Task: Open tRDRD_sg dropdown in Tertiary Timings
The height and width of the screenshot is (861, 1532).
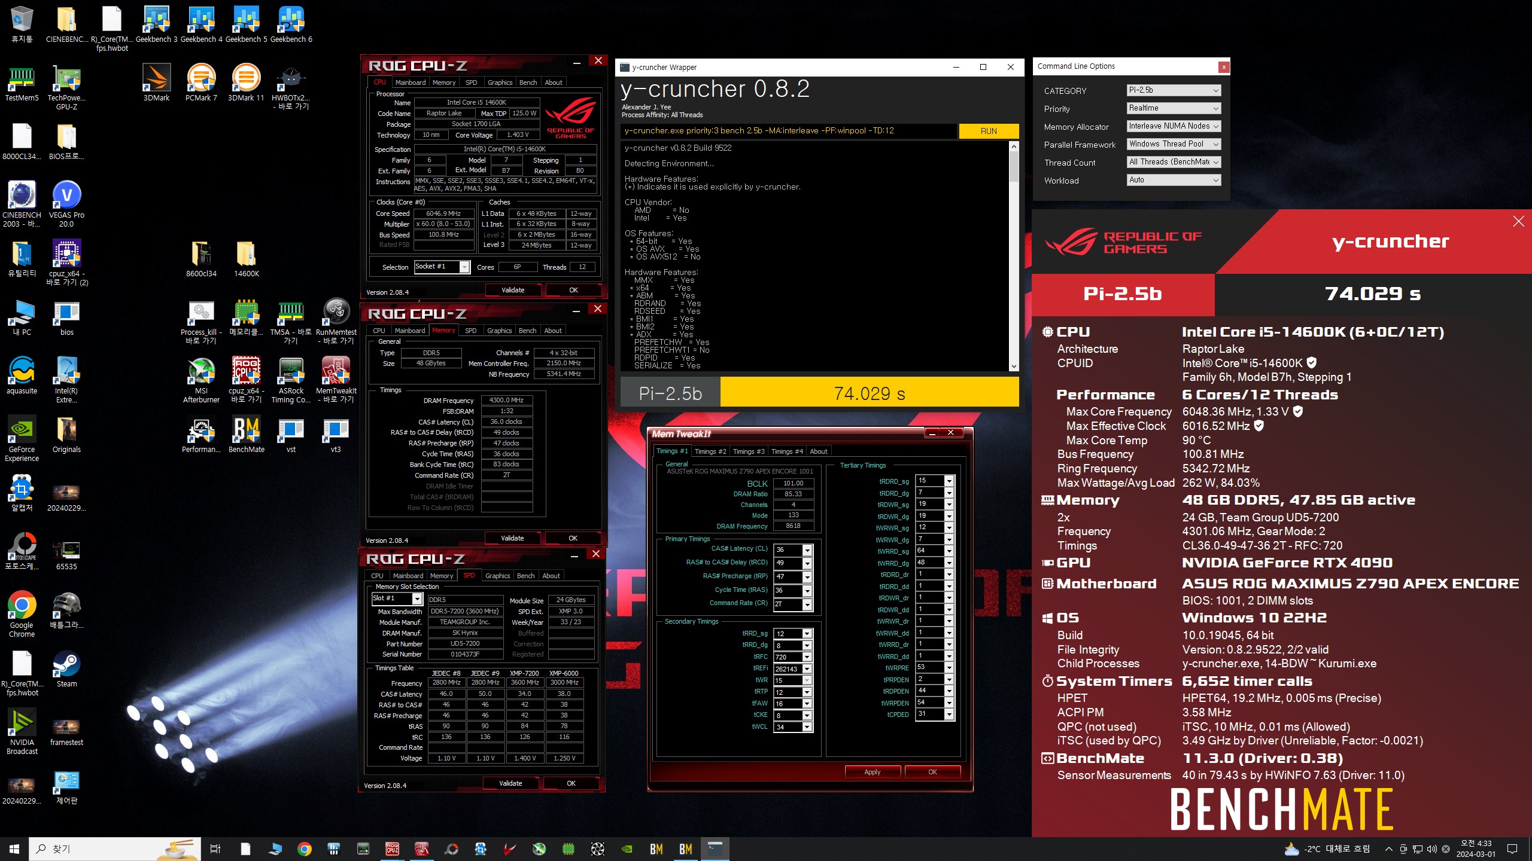Action: coord(949,481)
